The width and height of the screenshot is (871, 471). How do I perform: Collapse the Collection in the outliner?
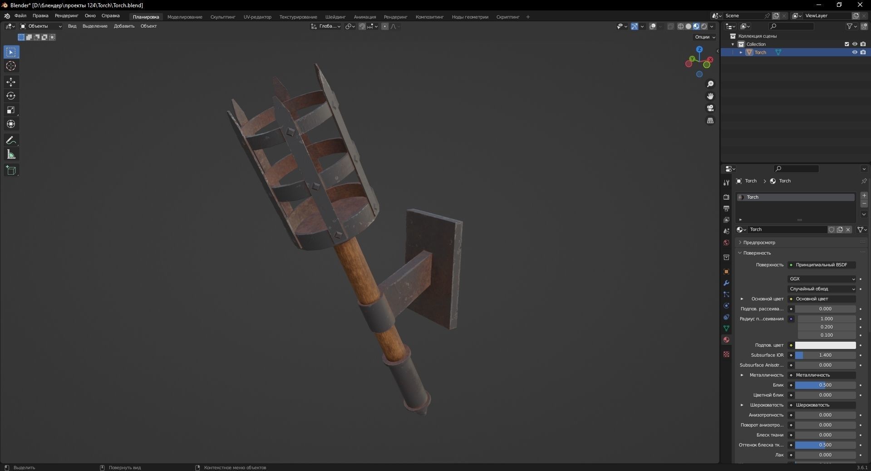pos(733,44)
